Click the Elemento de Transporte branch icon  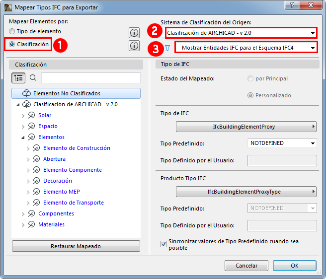(x=36, y=203)
